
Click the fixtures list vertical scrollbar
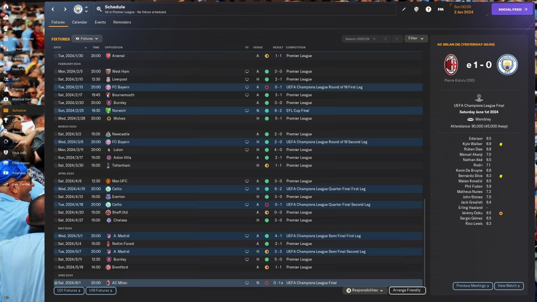[425, 242]
